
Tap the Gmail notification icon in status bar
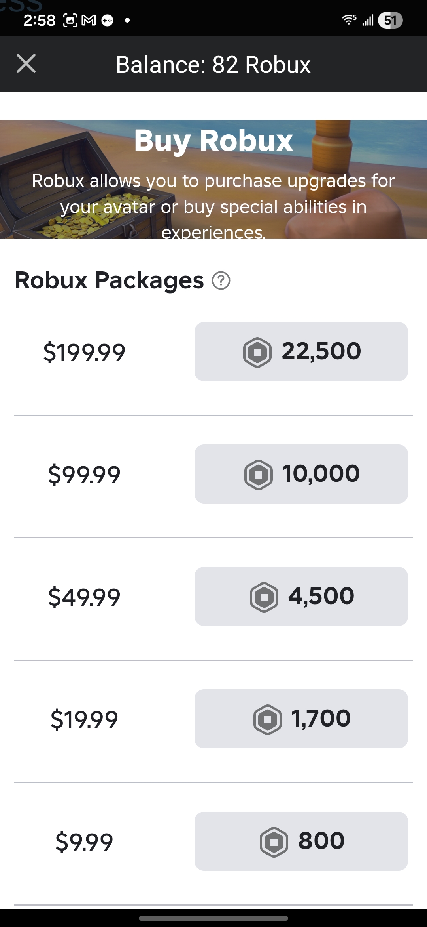pos(89,20)
